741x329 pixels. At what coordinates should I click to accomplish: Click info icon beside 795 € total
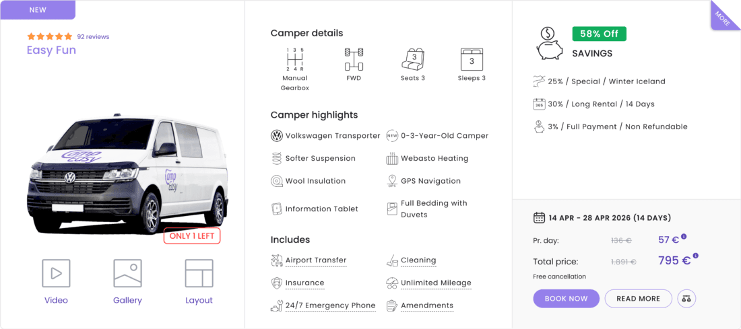tap(696, 256)
